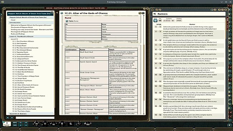Click the link icon beside Rumors title
This screenshot has height=131, width=233.
click(155, 14)
